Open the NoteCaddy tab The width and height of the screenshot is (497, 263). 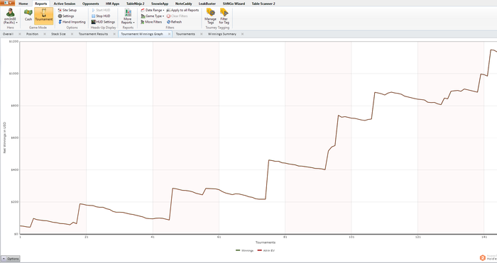click(x=184, y=4)
